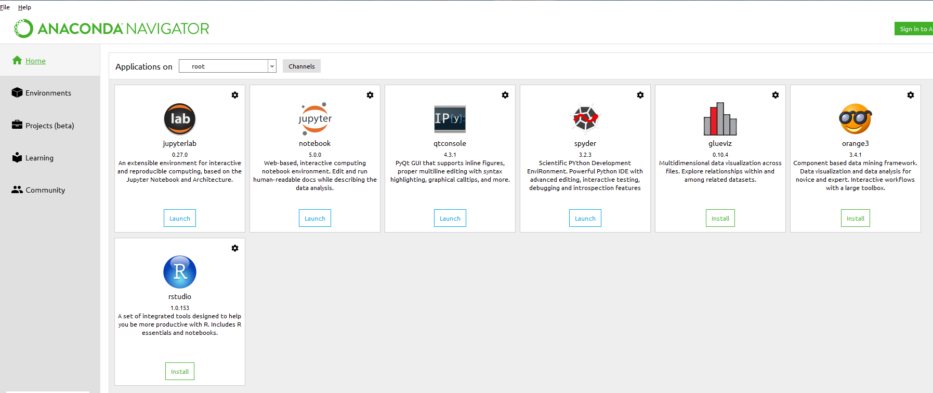Screen dimensions: 933x393
Task: Click the Environments cube icon
Action: (17, 92)
